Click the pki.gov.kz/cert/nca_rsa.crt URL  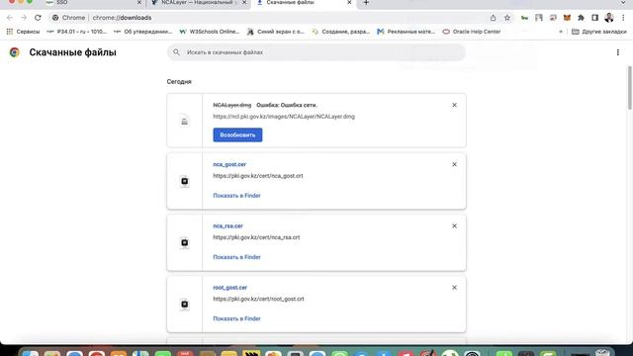click(x=256, y=237)
